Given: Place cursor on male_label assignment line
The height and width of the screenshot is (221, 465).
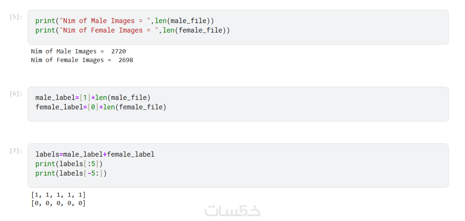Looking at the screenshot, I should tap(93, 98).
